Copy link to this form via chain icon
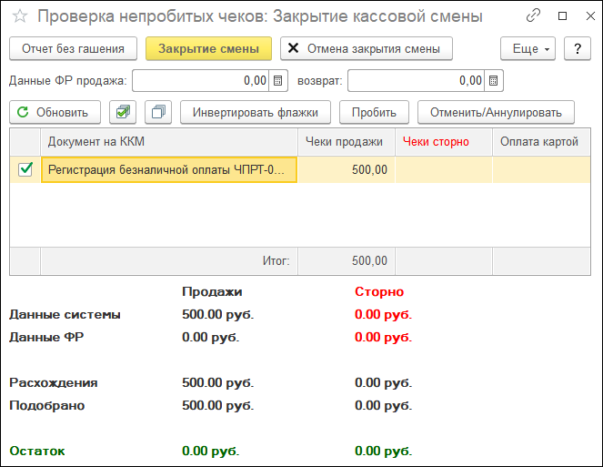The width and height of the screenshot is (603, 467). [x=533, y=15]
